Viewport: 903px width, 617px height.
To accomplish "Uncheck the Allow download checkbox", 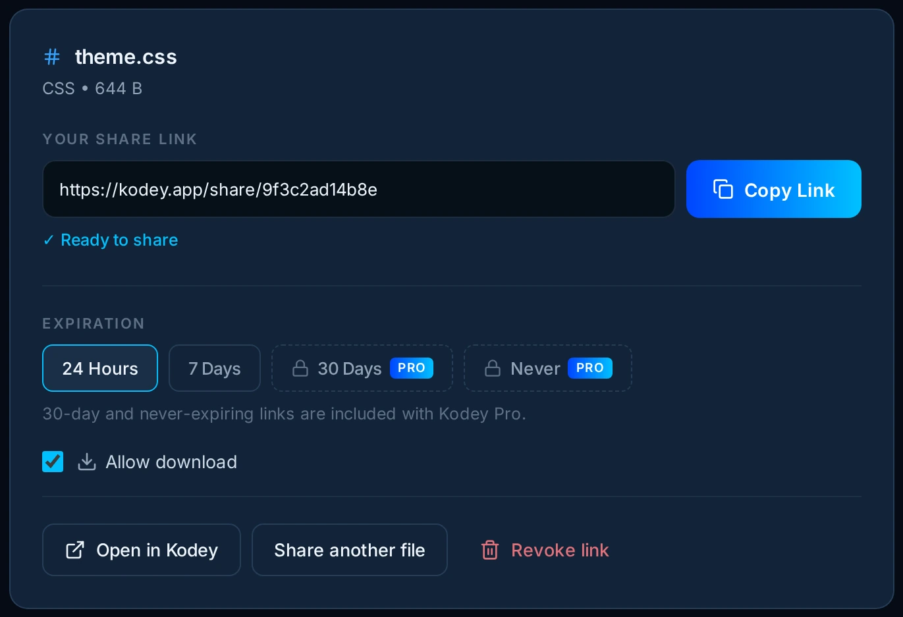I will 53,462.
